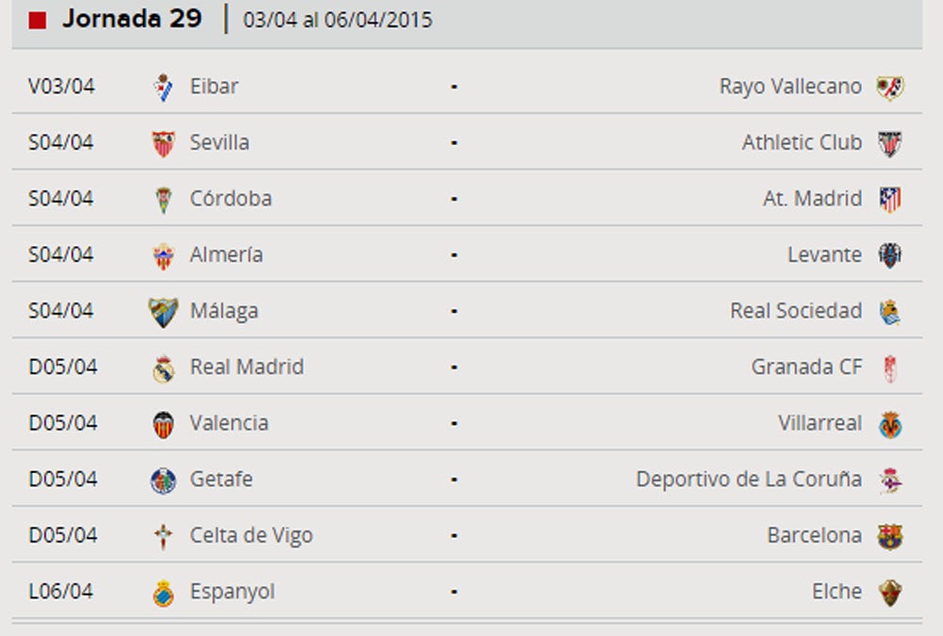The width and height of the screenshot is (943, 636).
Task: Open the Deportivo de La Coruña link
Action: 749,480
